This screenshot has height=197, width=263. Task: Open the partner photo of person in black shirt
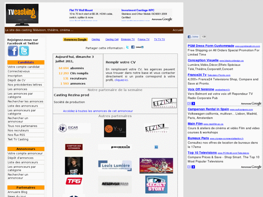point(74,166)
